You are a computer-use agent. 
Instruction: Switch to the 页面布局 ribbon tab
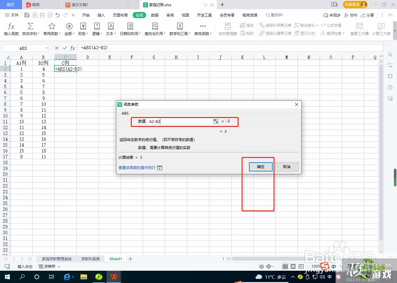coord(120,15)
